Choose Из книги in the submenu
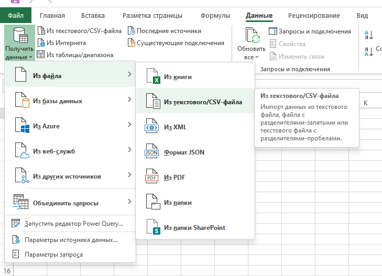382x276 pixels. click(195, 76)
